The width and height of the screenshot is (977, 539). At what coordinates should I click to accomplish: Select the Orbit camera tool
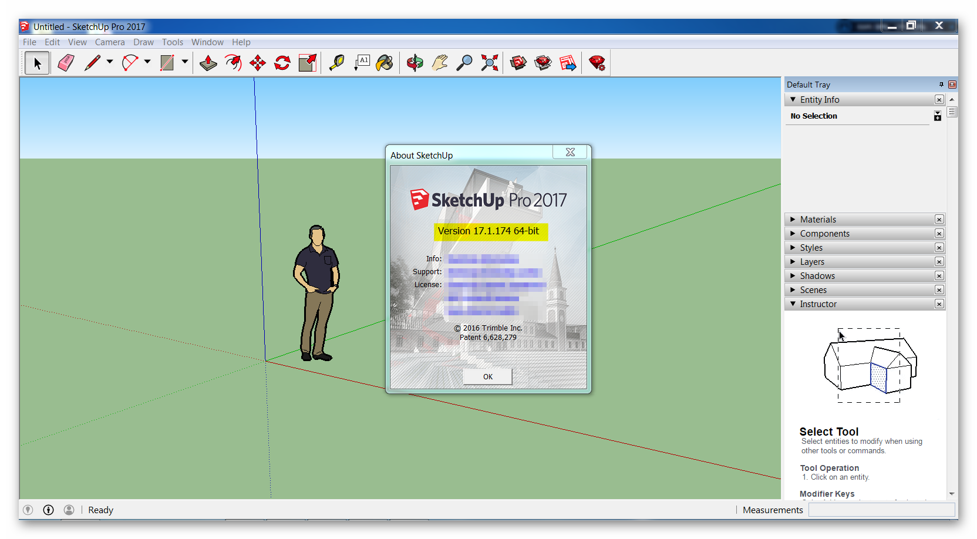[415, 63]
